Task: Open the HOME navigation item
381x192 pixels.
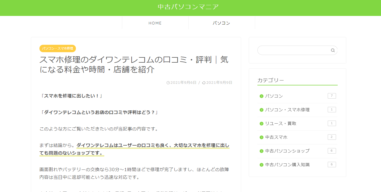Action: [x=155, y=23]
